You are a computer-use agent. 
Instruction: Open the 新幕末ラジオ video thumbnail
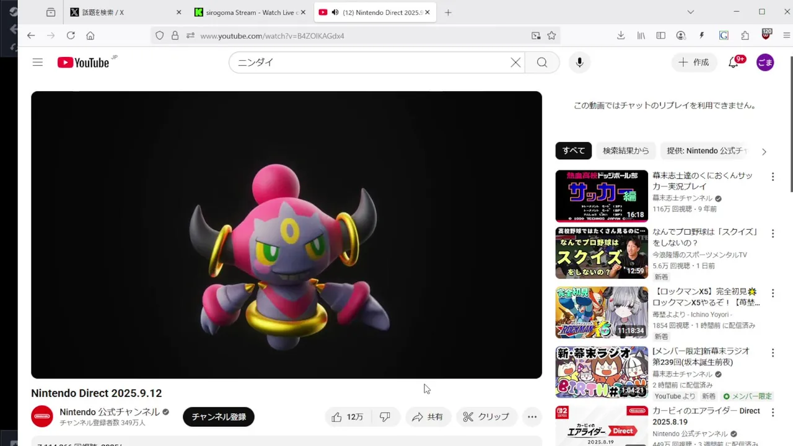click(602, 372)
